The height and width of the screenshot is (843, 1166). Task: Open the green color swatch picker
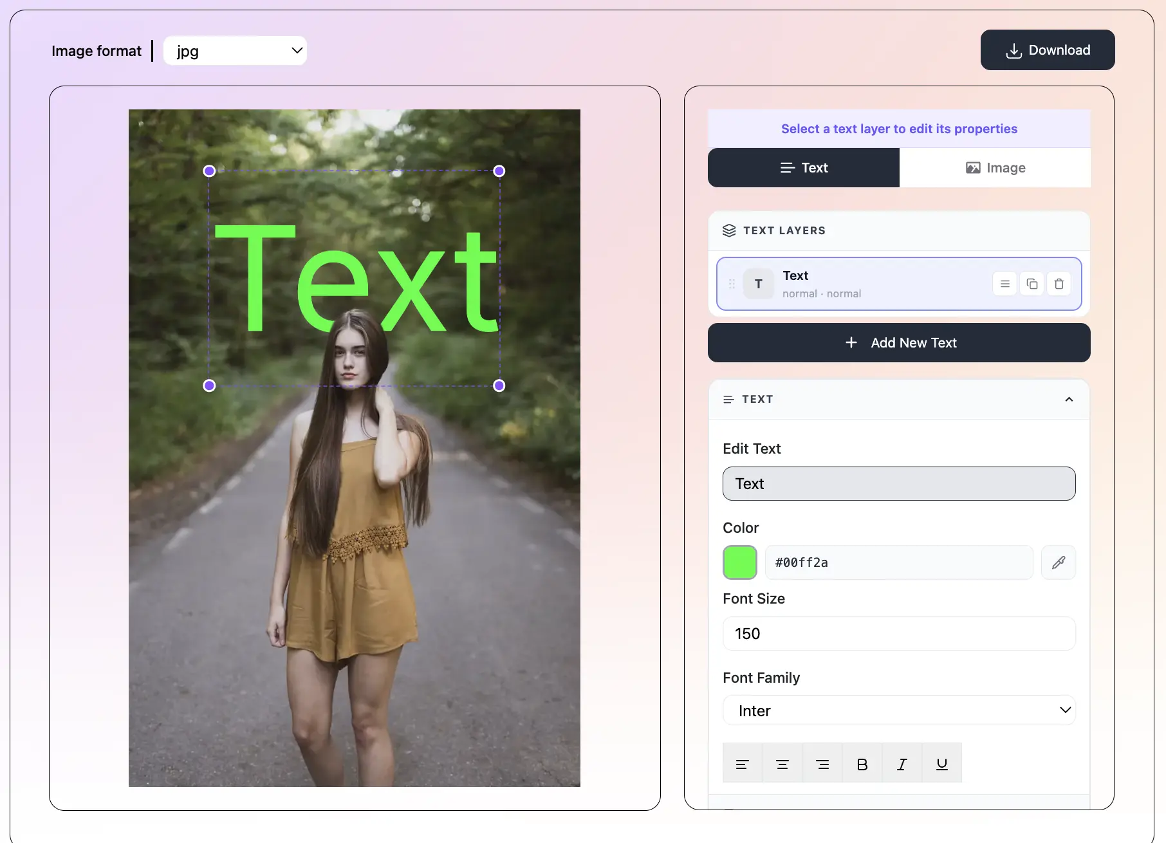point(740,562)
